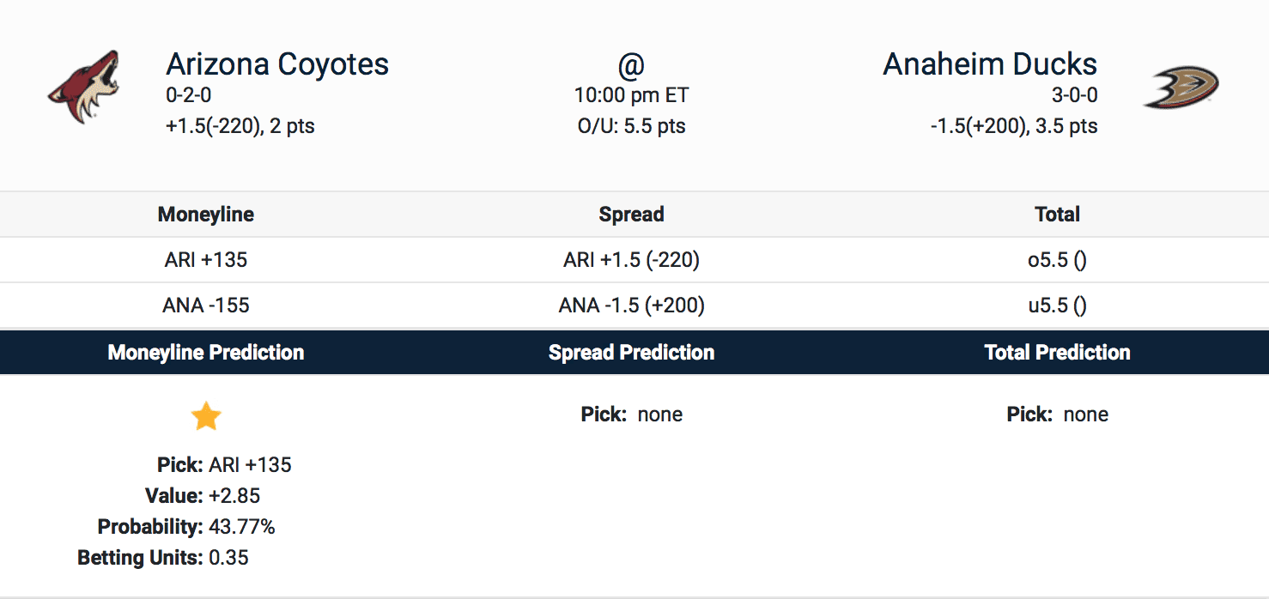The height and width of the screenshot is (599, 1269).
Task: Click the Spread Prediction heading
Action: pos(631,353)
